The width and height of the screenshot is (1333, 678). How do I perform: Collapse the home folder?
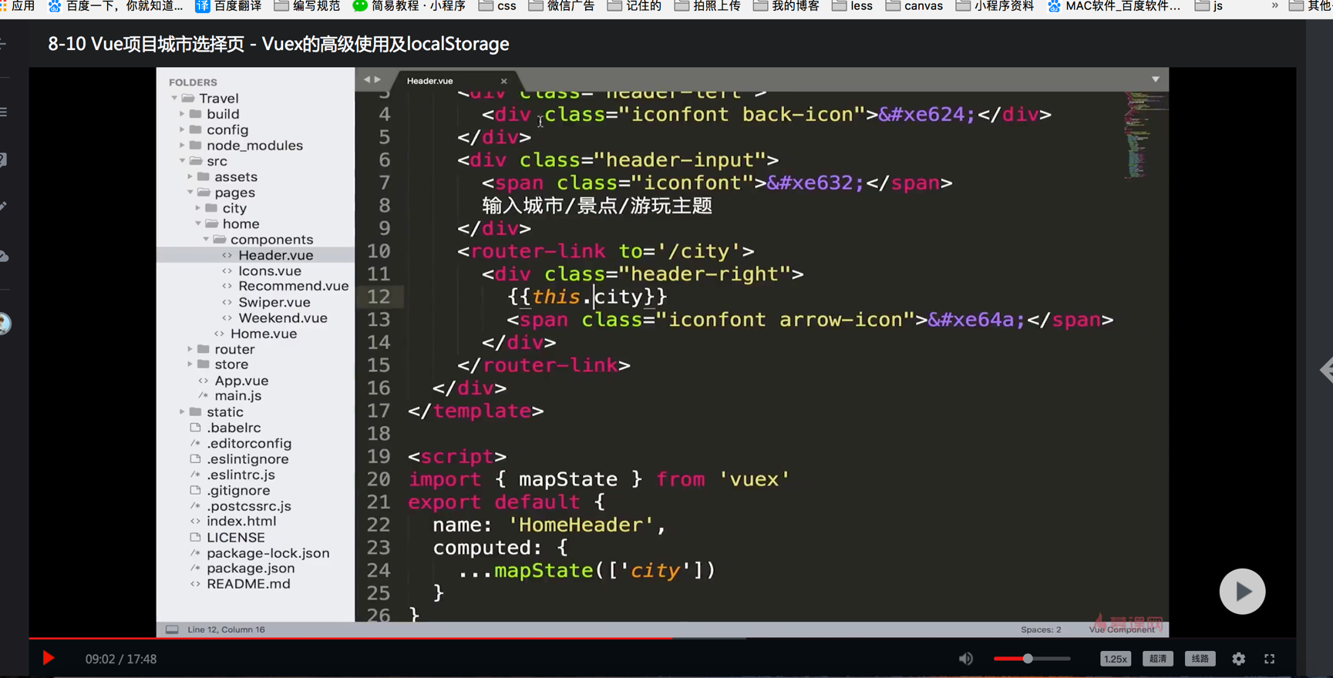pos(197,224)
